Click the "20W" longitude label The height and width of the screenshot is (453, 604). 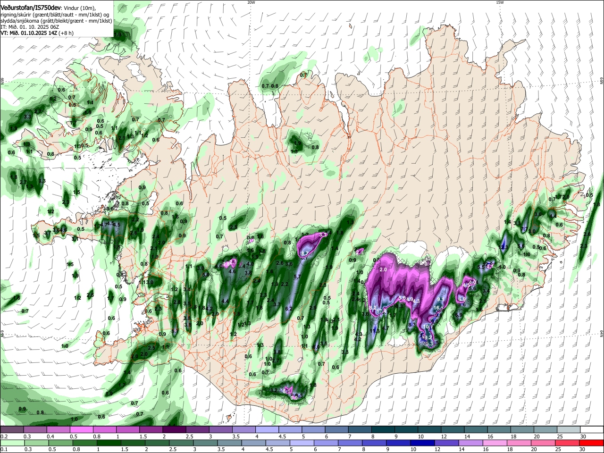[251, 2]
